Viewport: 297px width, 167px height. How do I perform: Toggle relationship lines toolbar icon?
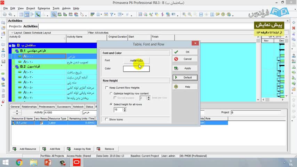pos(38,14)
